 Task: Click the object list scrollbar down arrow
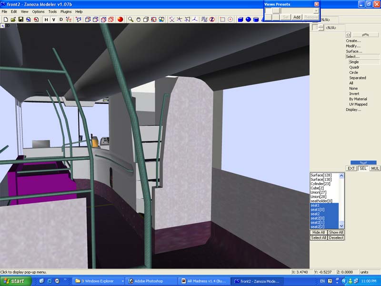(x=341, y=226)
